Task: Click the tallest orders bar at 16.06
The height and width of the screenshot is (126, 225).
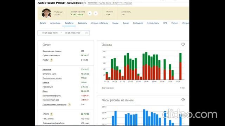Action: 146,66
